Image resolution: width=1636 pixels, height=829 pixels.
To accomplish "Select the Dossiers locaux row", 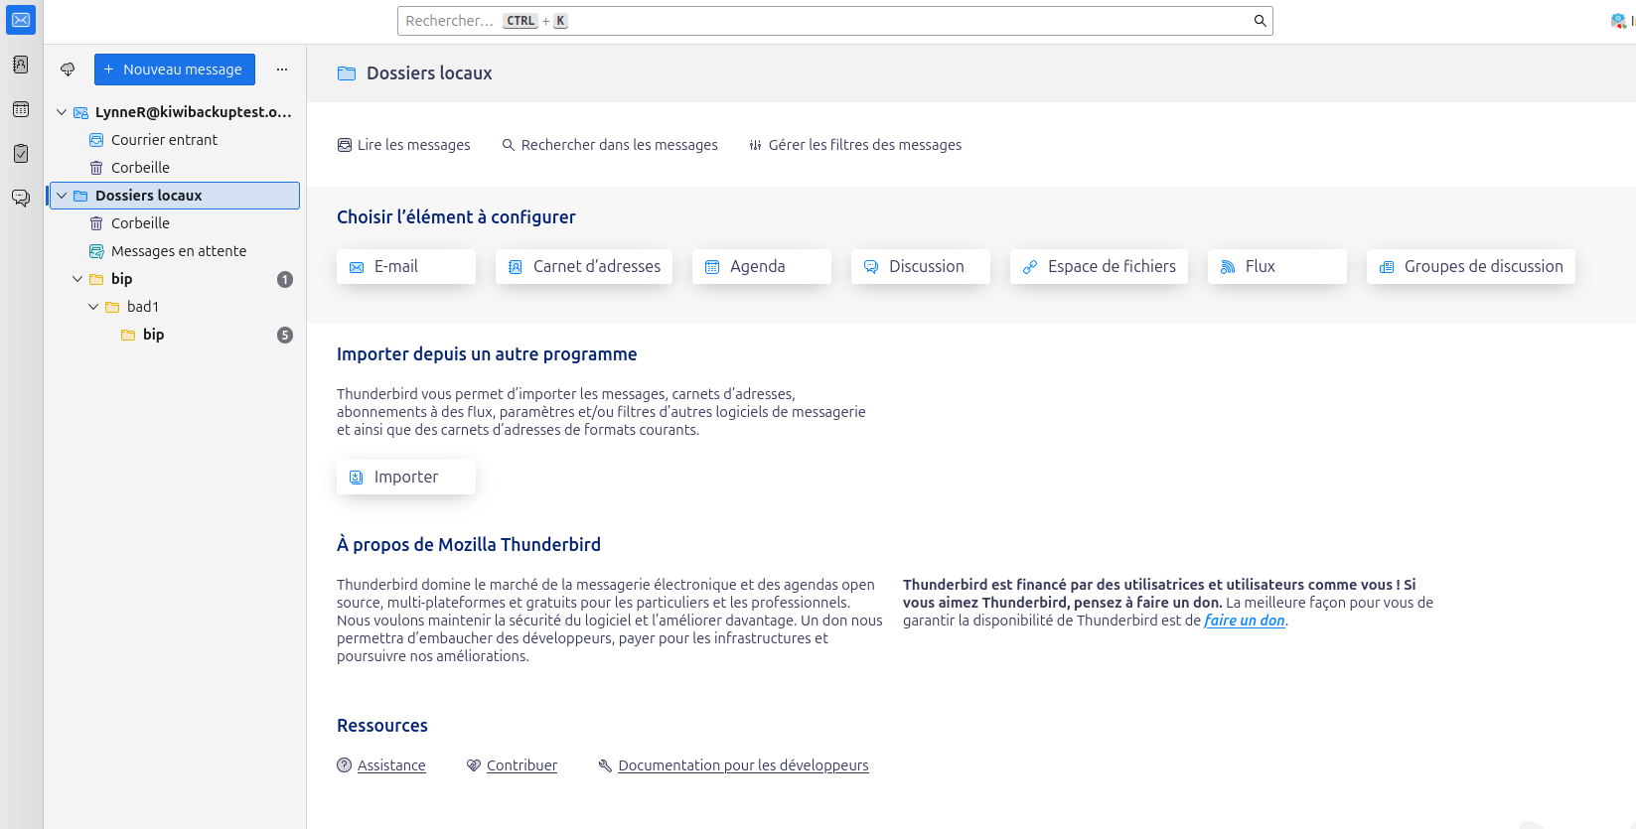I will pyautogui.click(x=175, y=196).
